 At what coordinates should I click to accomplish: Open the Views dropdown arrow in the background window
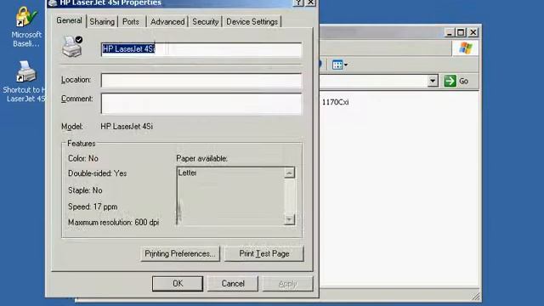[346, 65]
